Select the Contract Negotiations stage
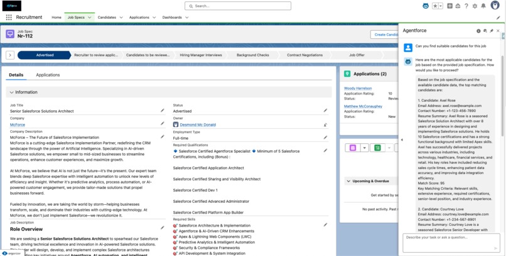Viewport: 506px width, 256px height. 304,55
